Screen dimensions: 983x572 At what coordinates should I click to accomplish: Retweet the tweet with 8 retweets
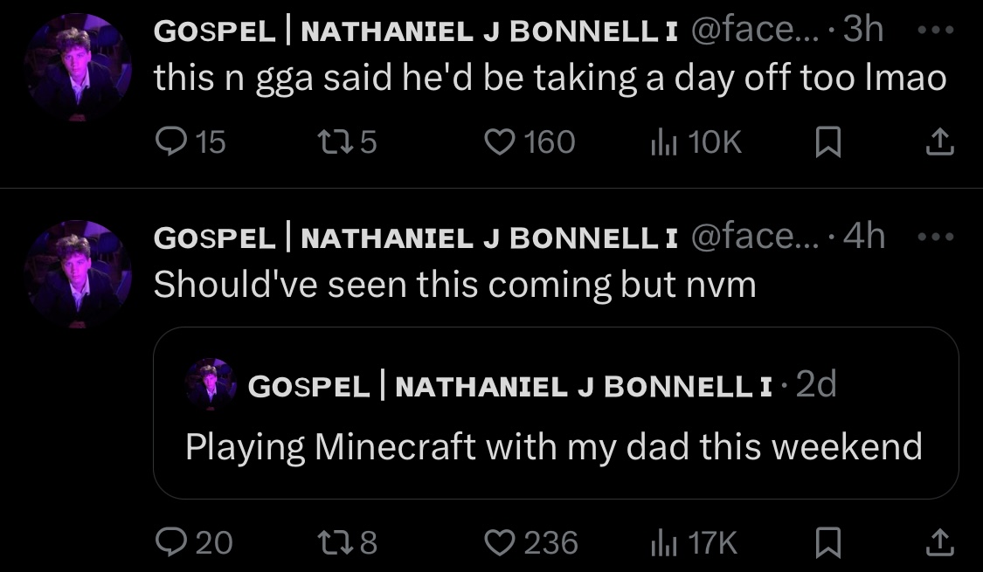[332, 543]
